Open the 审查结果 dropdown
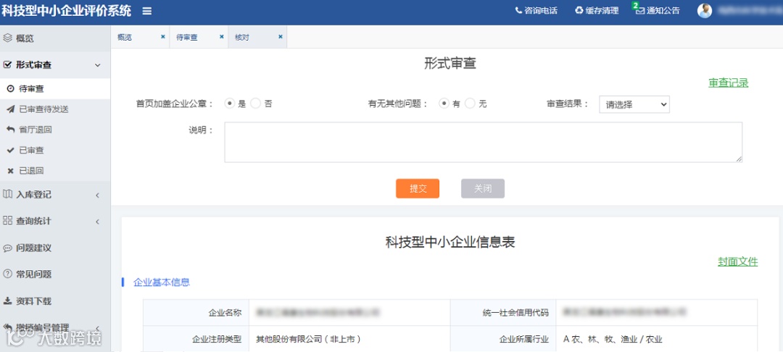783x352 pixels. click(x=634, y=105)
